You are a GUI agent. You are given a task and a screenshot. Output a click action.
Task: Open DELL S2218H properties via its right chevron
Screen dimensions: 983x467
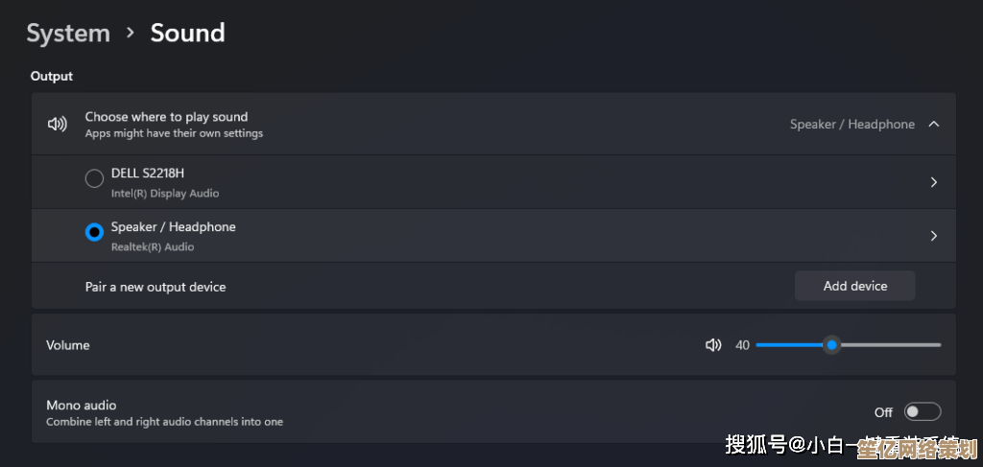click(934, 182)
